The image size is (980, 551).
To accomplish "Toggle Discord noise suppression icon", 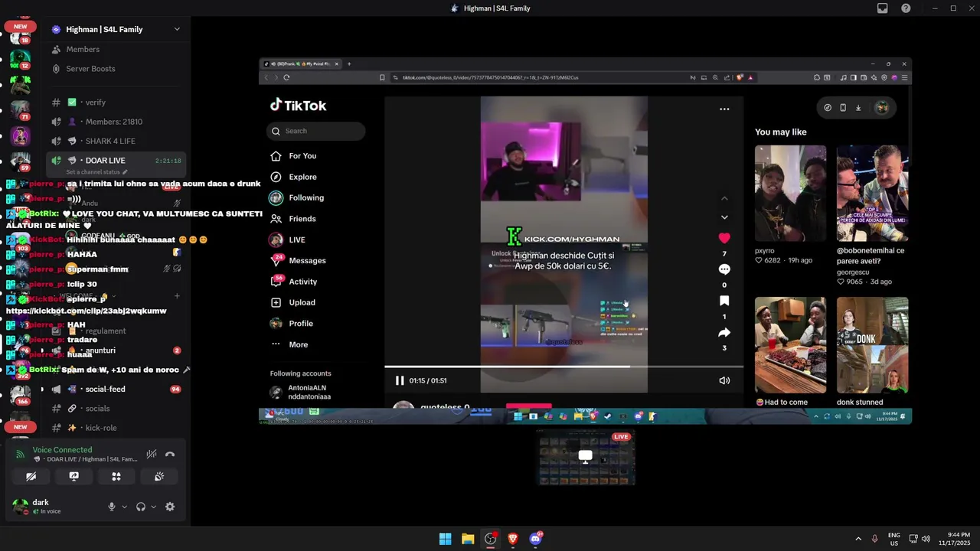I will click(x=152, y=454).
